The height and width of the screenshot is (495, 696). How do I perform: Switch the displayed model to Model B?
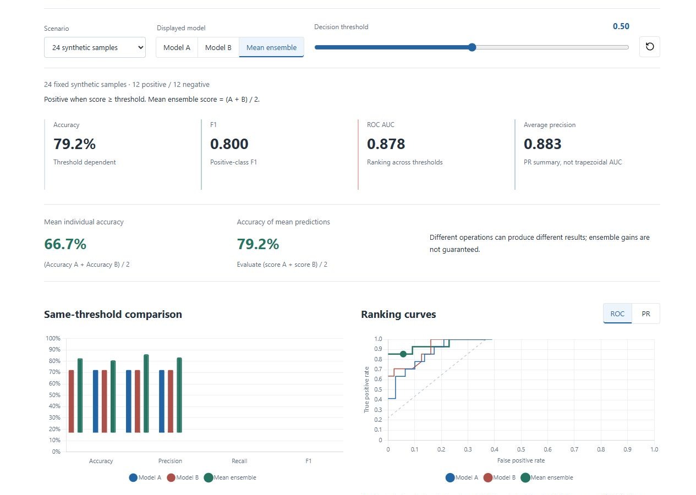point(218,47)
